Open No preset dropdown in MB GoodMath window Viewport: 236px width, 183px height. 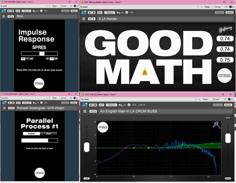coord(139,7)
